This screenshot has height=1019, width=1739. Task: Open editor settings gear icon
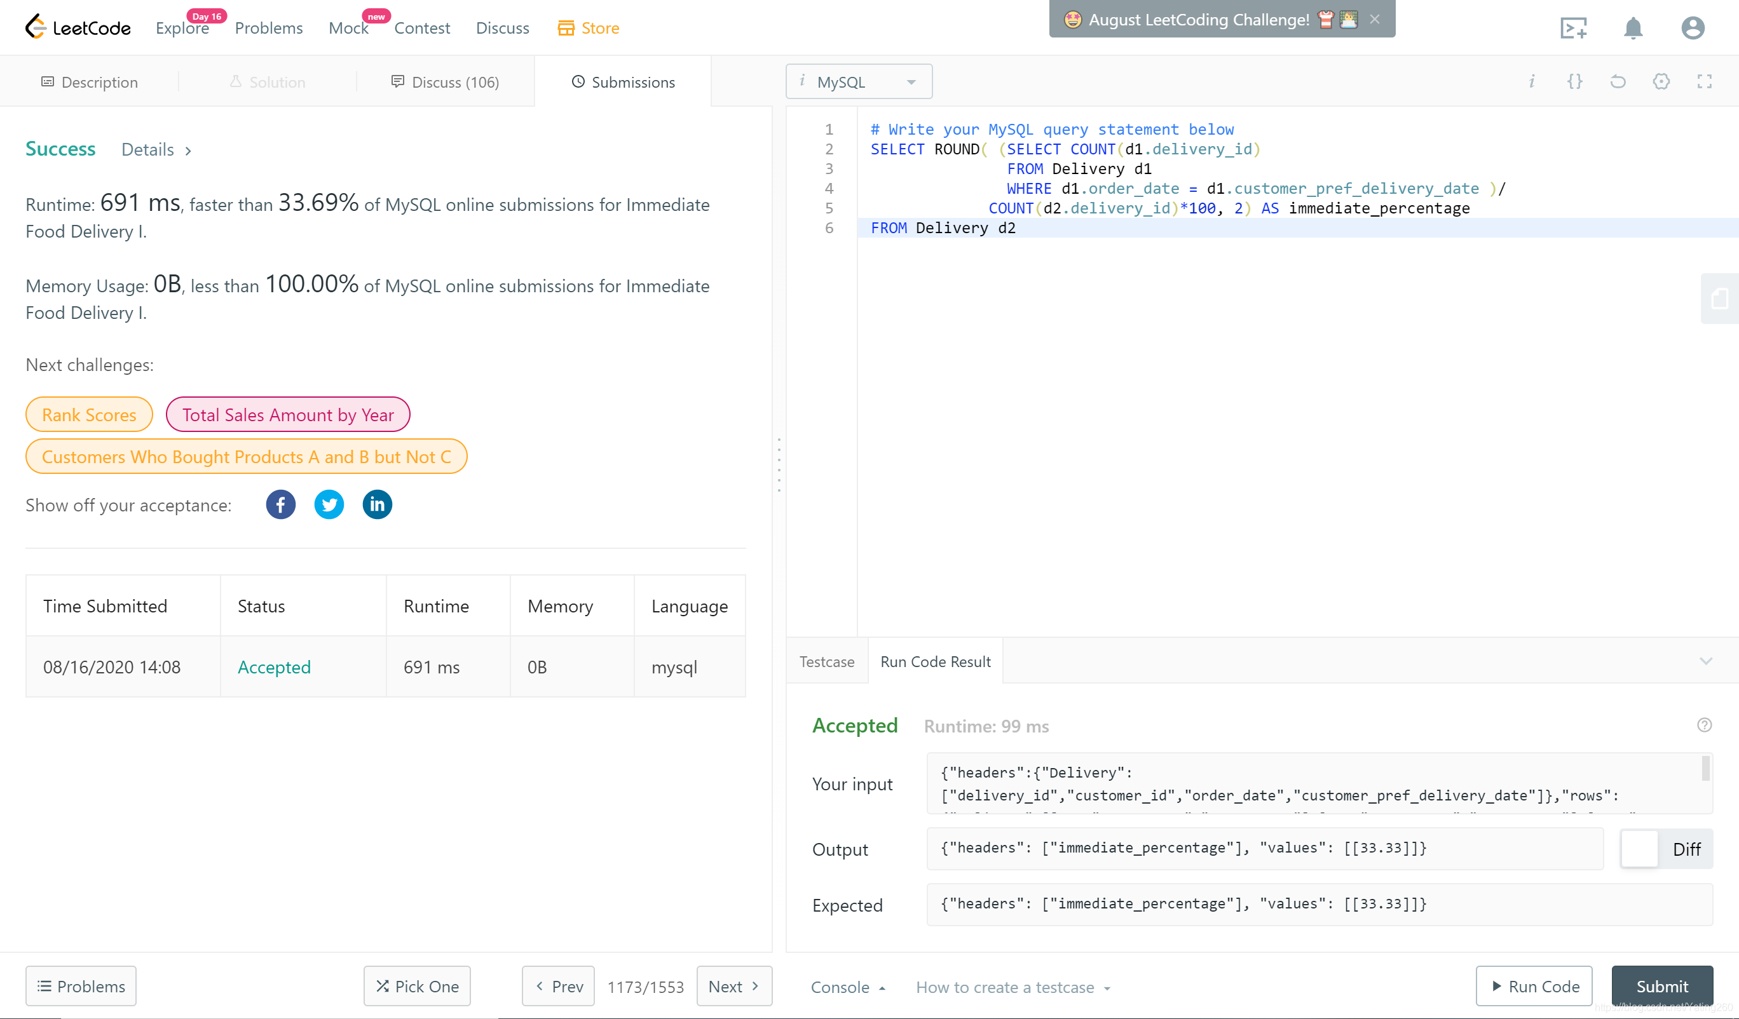(x=1661, y=81)
